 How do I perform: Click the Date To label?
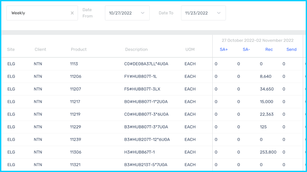click(x=166, y=13)
